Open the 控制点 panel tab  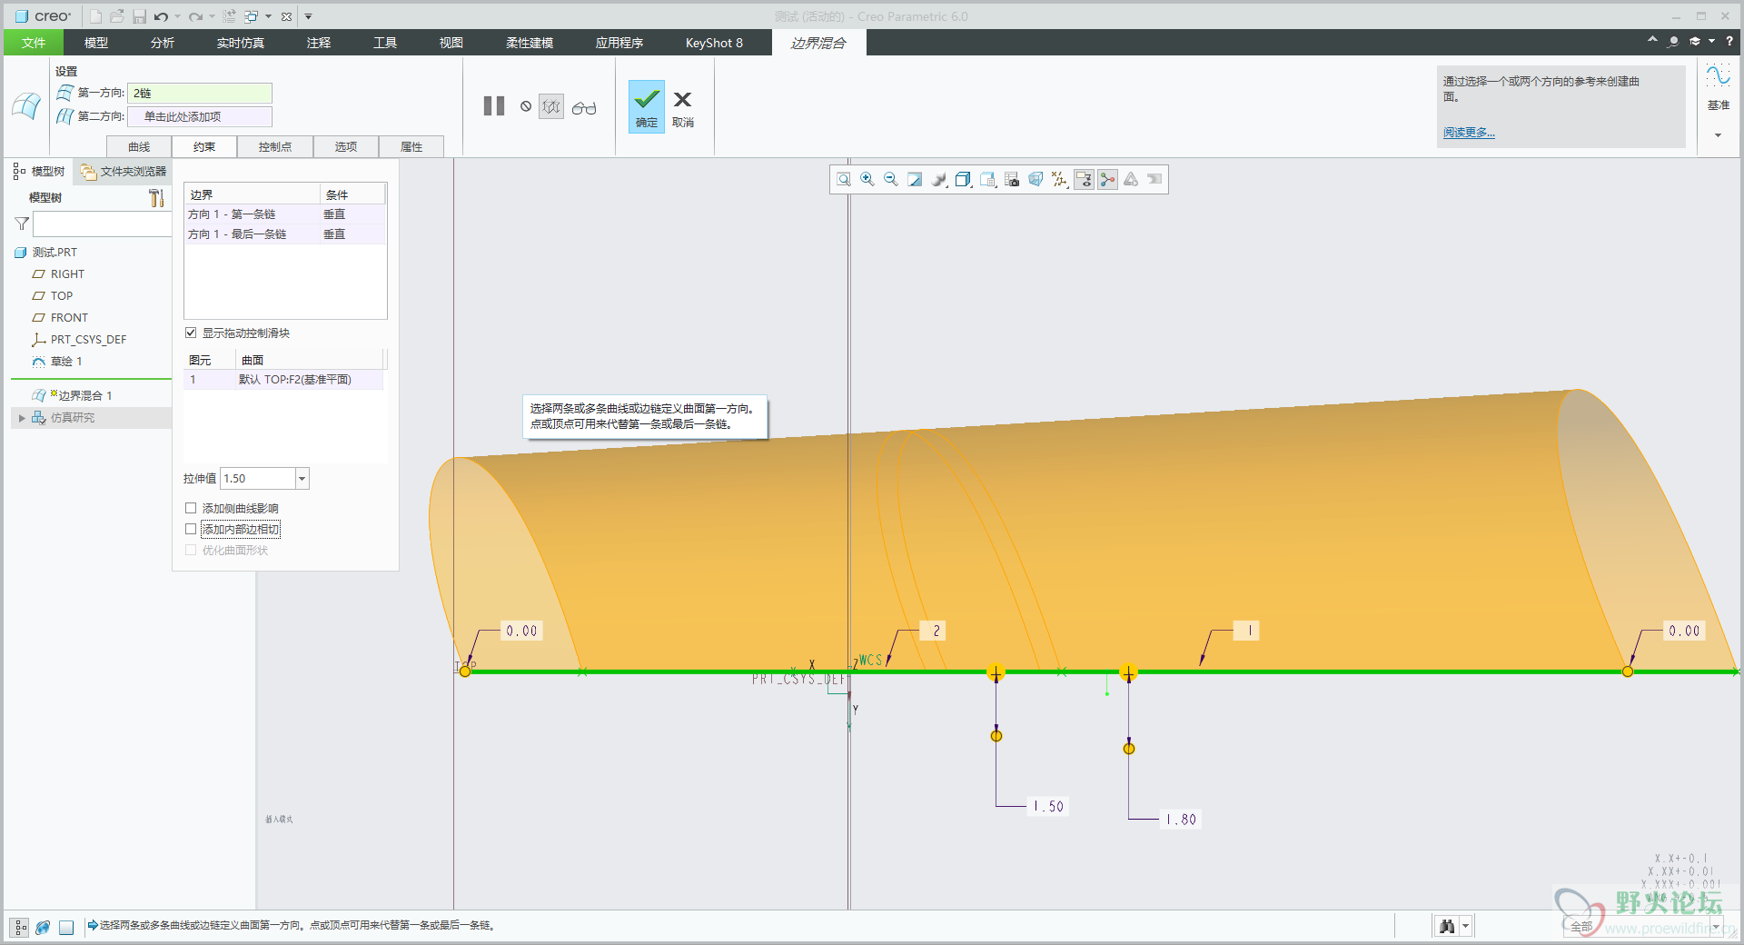coord(275,146)
